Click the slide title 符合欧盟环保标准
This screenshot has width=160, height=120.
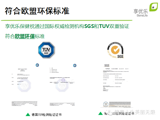pos(37,11)
